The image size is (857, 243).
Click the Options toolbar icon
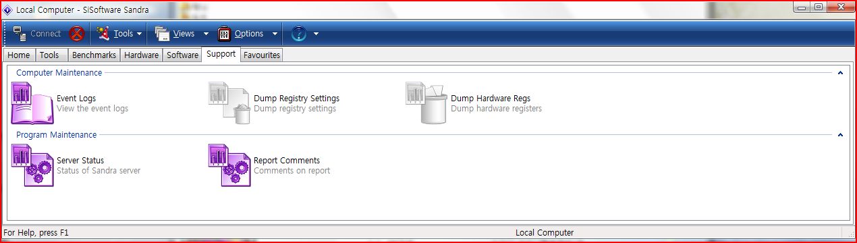[224, 33]
